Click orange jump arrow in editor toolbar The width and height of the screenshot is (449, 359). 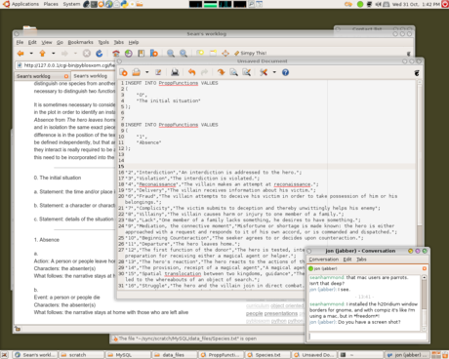tap(221, 72)
